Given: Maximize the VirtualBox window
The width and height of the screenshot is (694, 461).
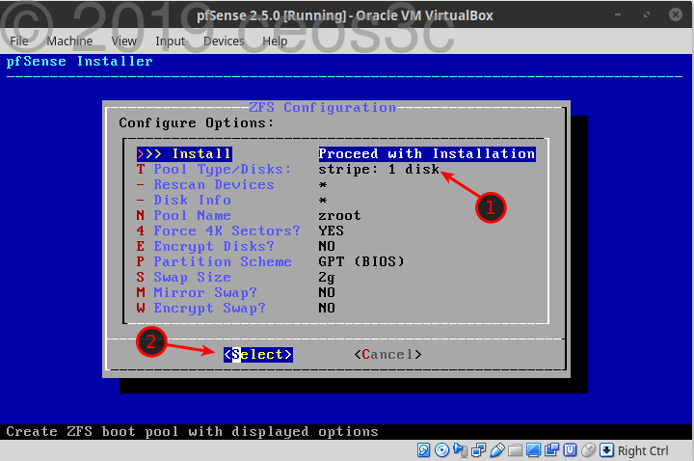Looking at the screenshot, I should tap(647, 14).
